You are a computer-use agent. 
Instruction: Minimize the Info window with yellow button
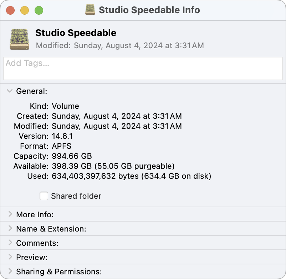pyautogui.click(x=25, y=10)
